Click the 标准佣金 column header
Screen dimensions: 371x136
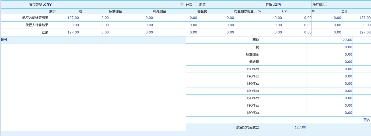[x=115, y=11]
